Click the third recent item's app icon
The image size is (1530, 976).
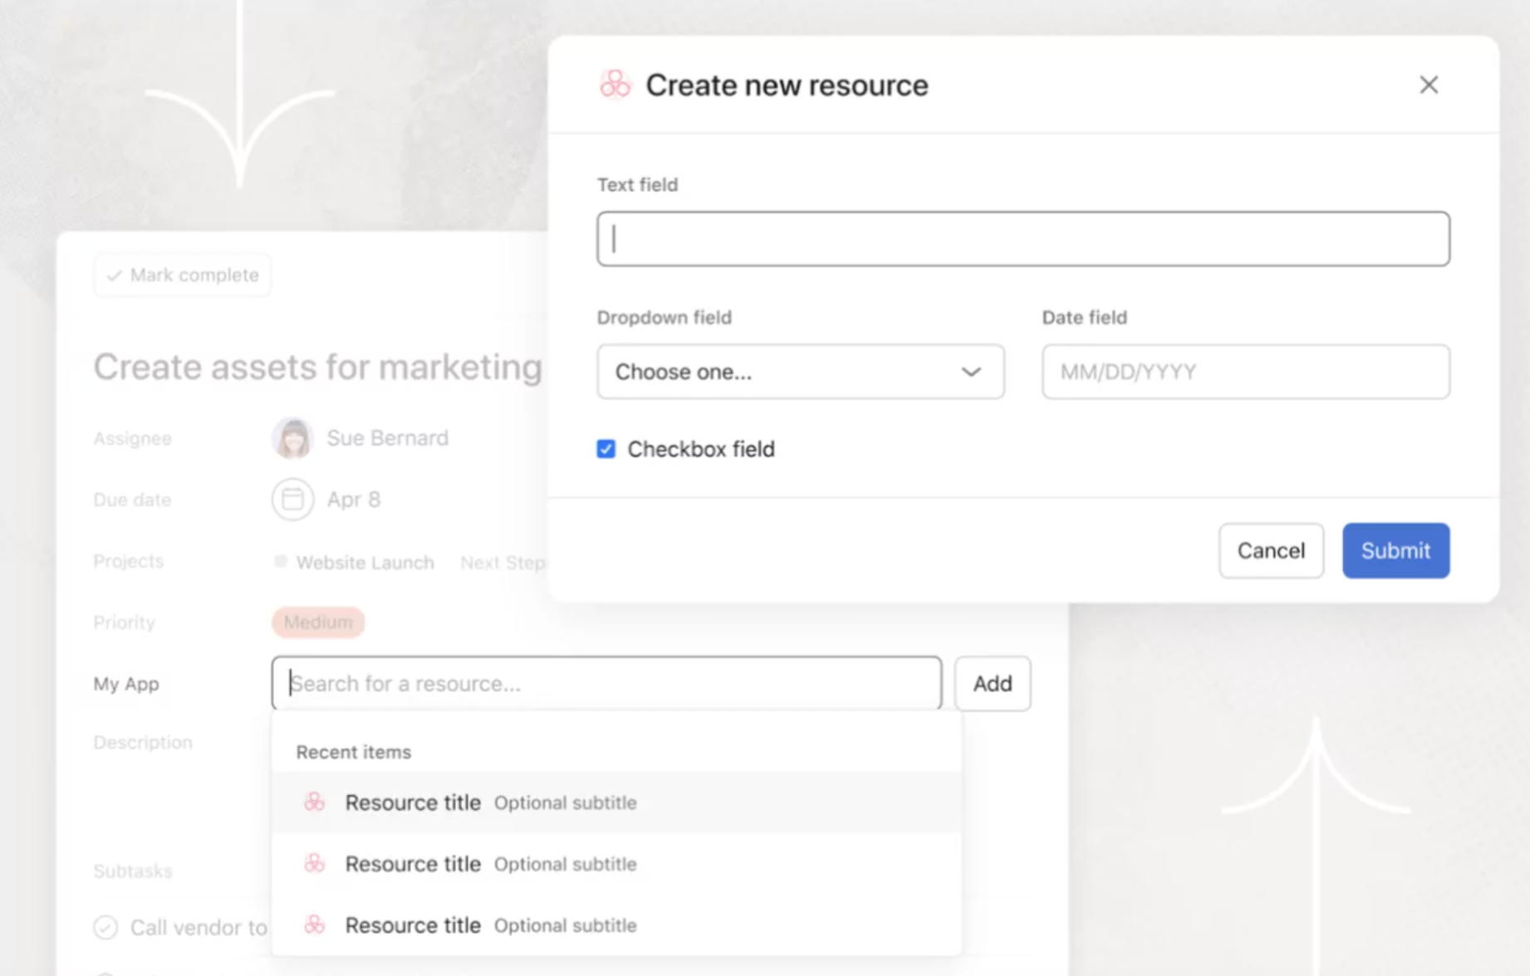click(x=315, y=925)
